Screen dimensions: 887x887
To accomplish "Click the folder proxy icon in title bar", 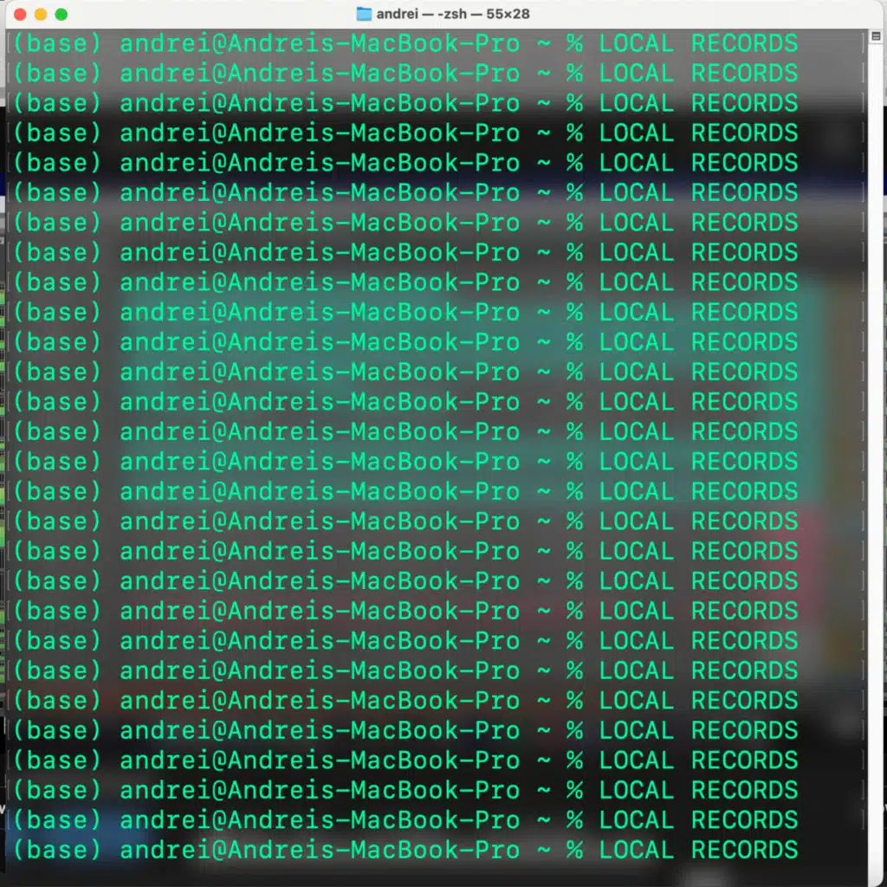I will (364, 14).
